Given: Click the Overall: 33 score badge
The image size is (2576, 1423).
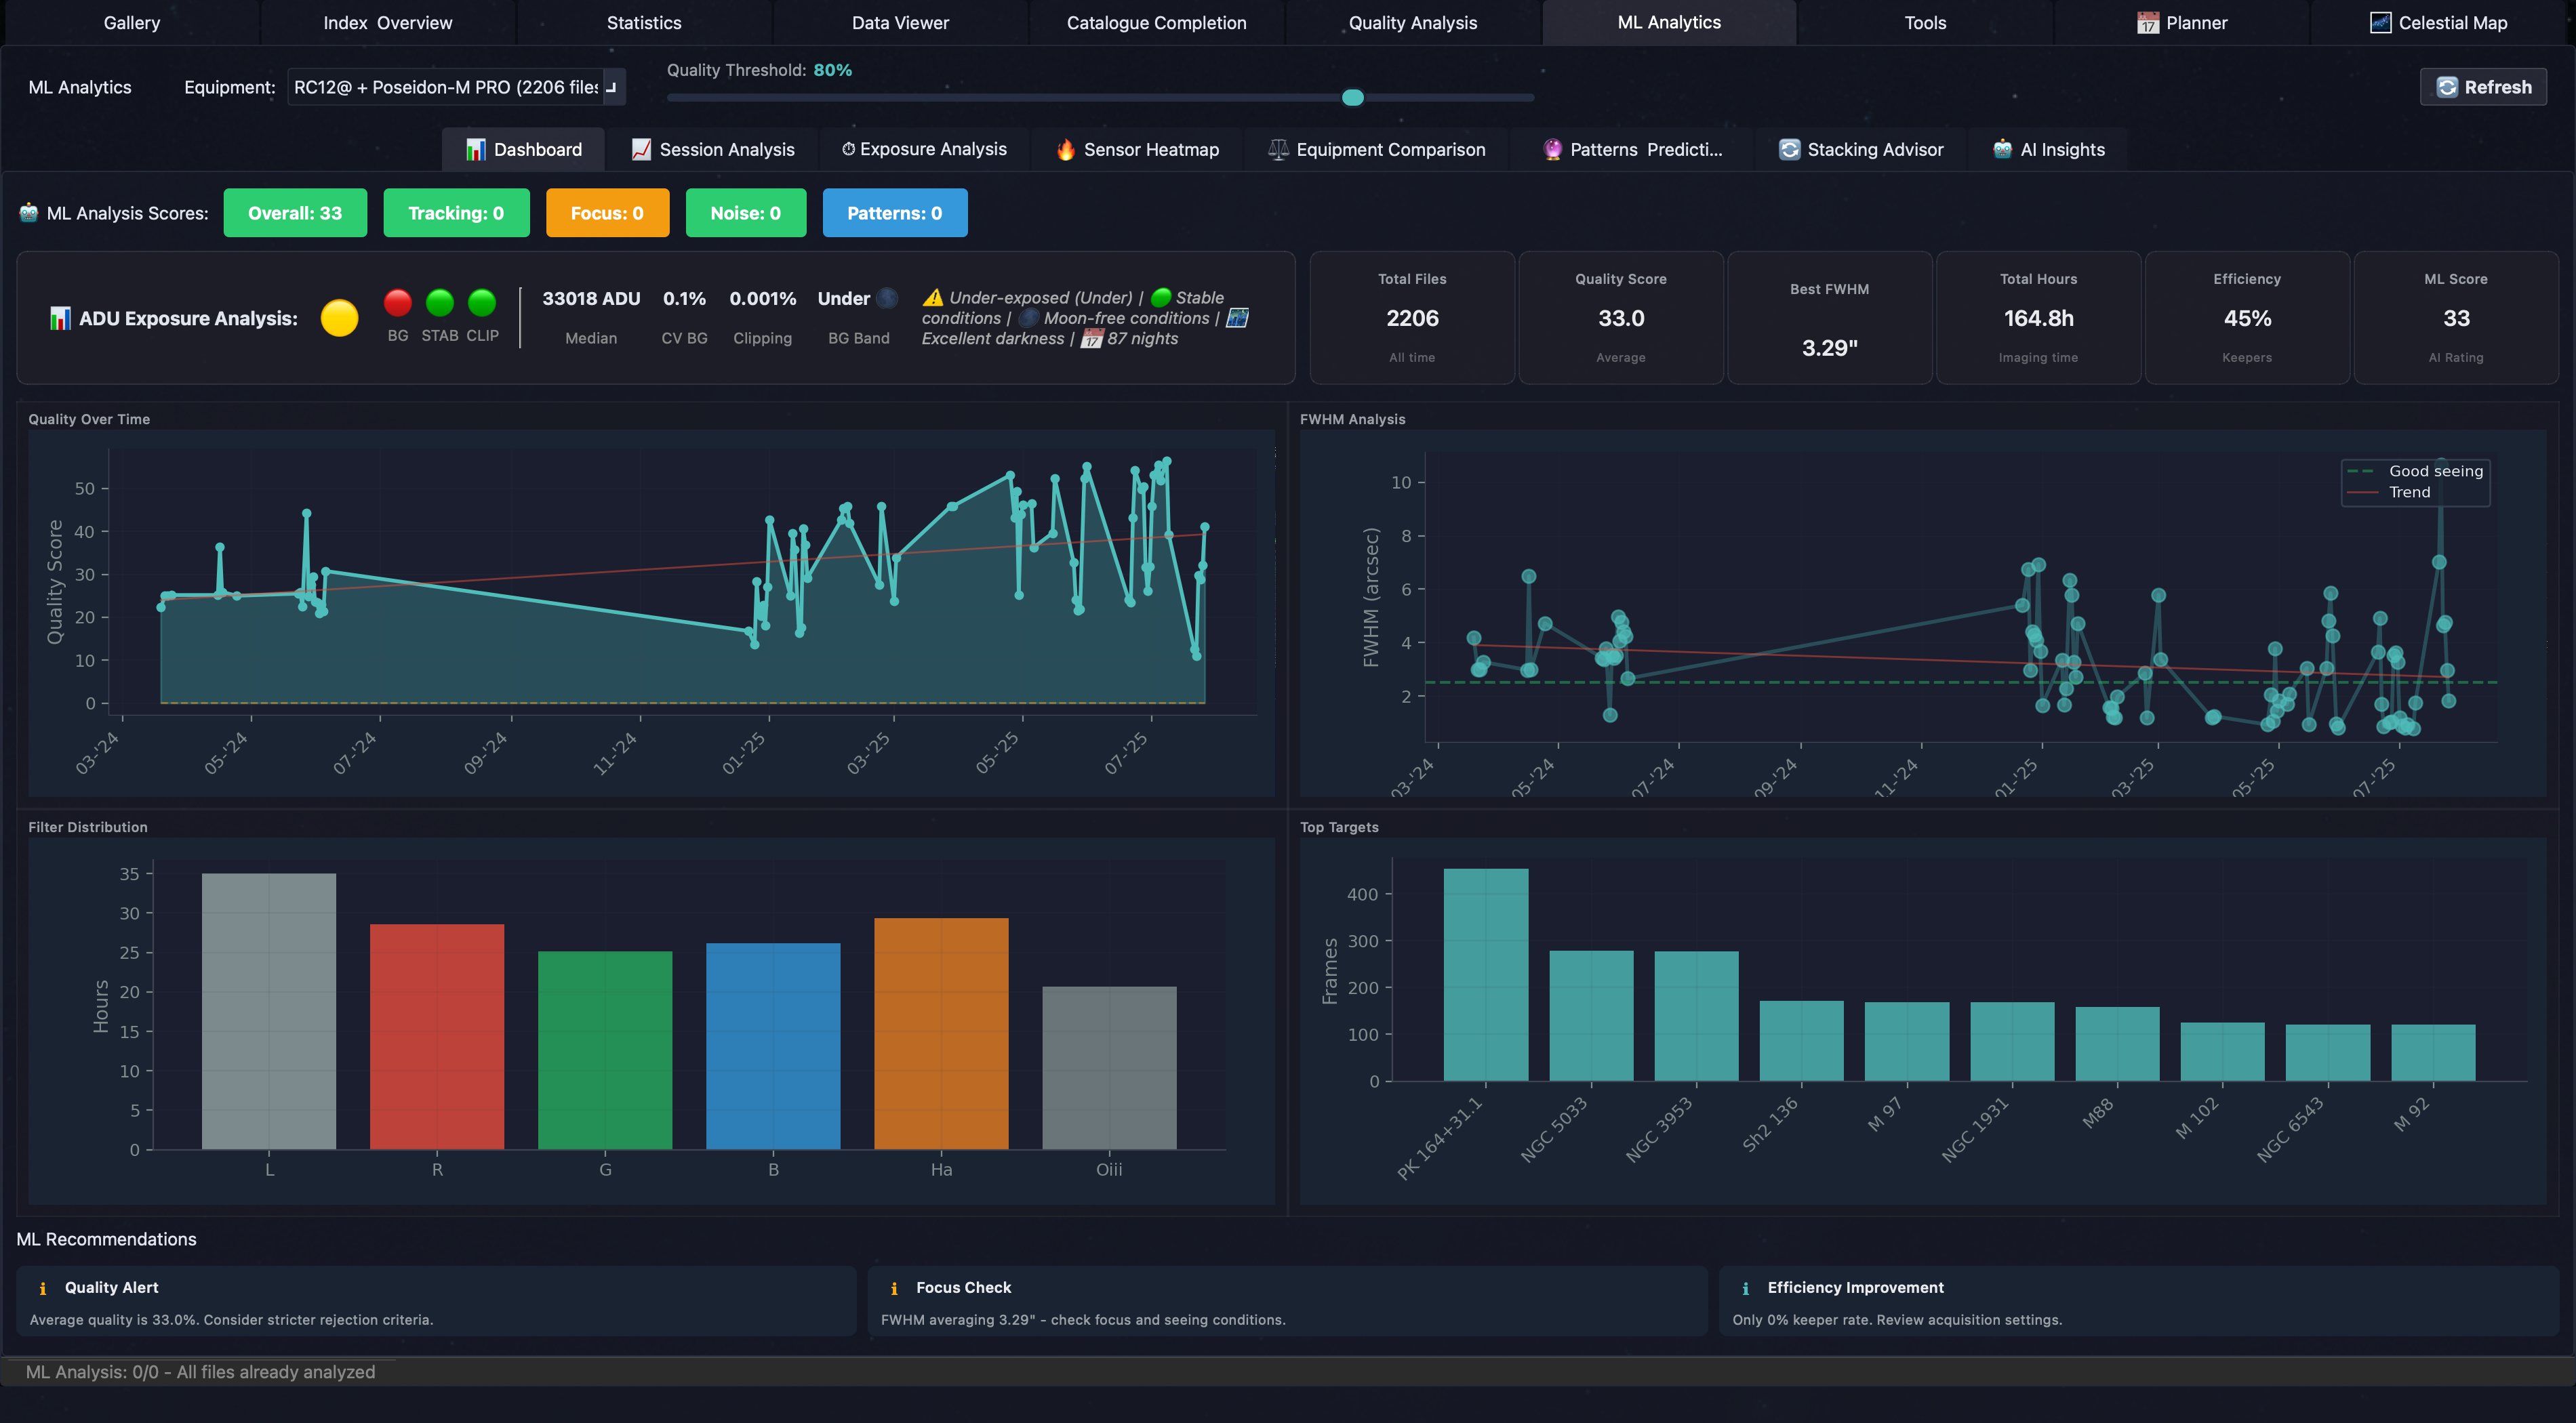Looking at the screenshot, I should (x=295, y=213).
